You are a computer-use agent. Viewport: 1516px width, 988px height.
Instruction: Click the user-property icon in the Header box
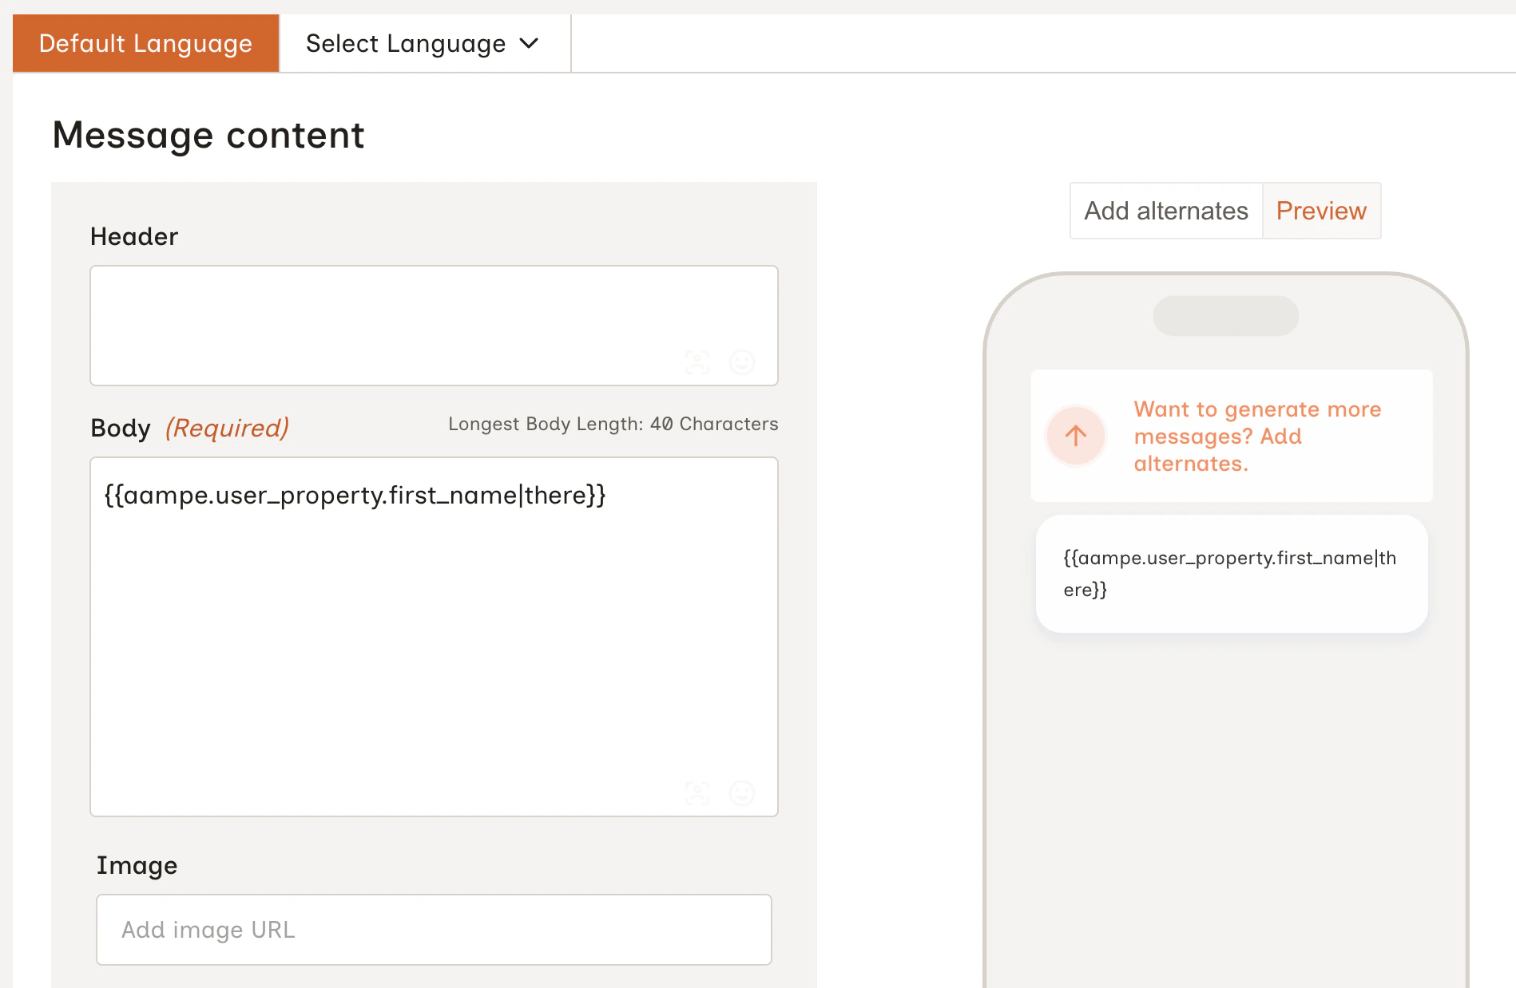697,362
